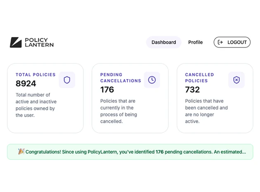This screenshot has width=260, height=192.
Task: Click the LOGOUT button
Action: 232,42
